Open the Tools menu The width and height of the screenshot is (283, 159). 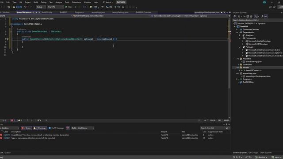tap(67, 2)
